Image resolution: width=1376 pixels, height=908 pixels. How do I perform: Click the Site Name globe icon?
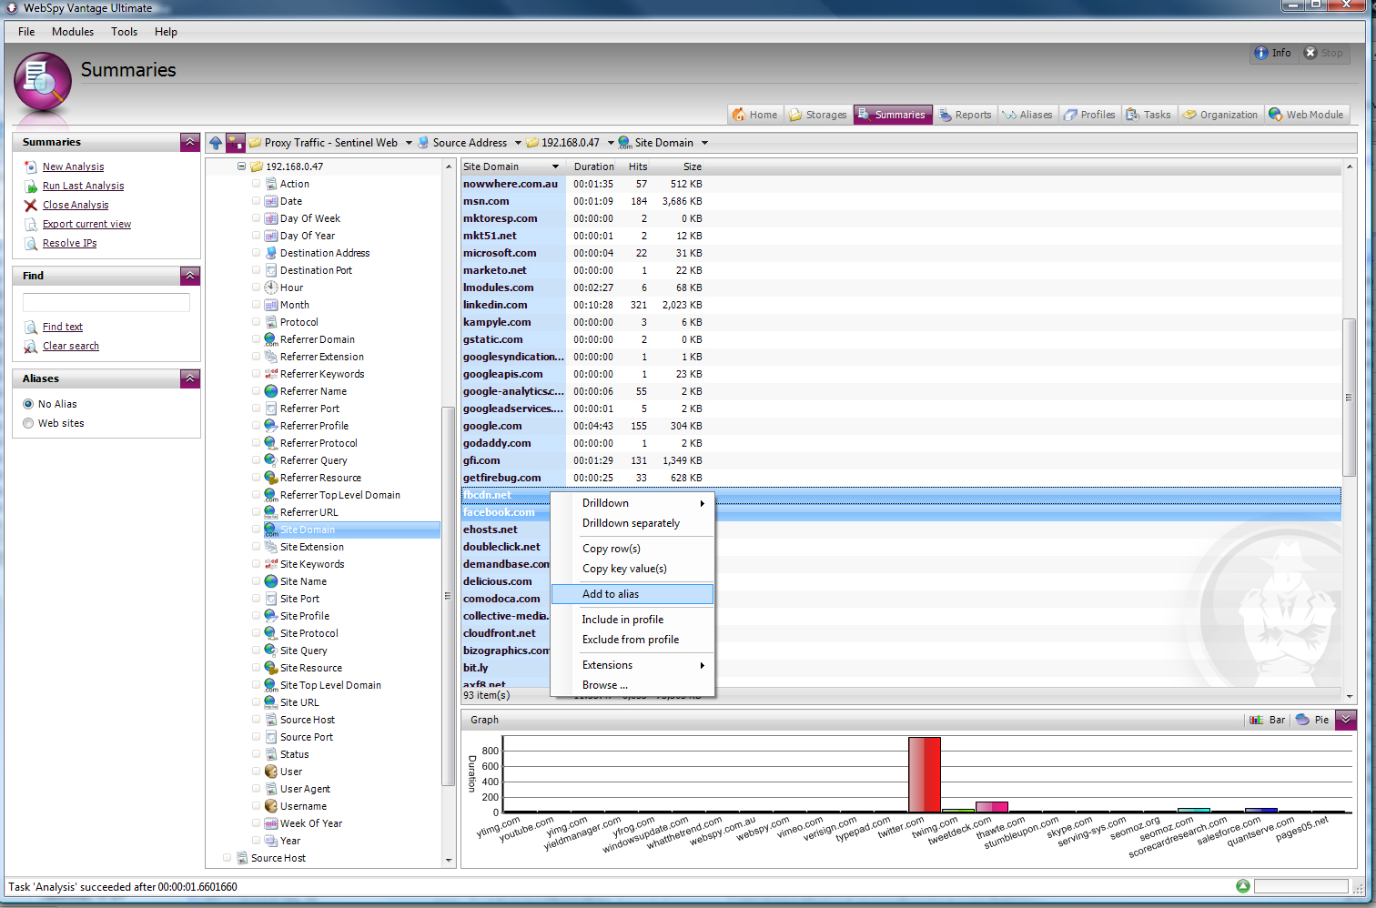pos(271,581)
